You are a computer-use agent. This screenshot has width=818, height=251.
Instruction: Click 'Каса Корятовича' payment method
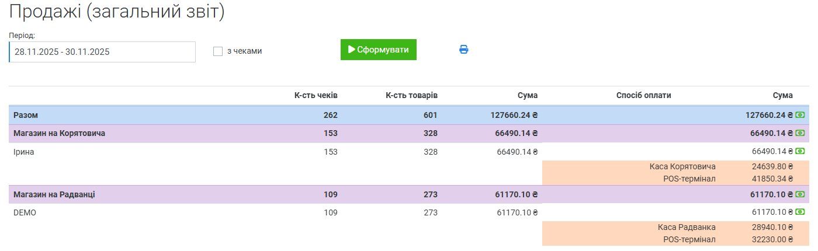[682, 166]
